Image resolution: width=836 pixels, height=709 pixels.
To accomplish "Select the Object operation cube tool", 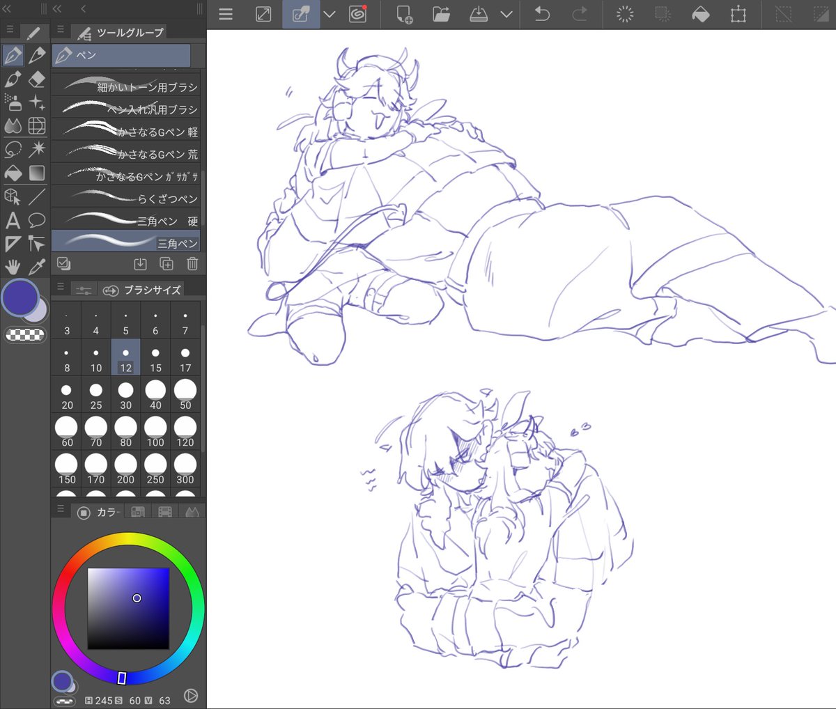I will pos(13,196).
